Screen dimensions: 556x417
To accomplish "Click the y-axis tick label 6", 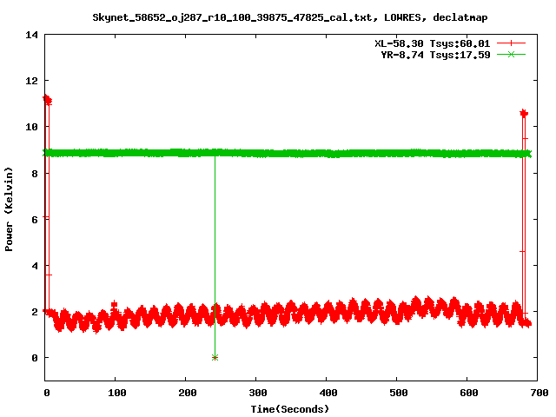I will [x=35, y=220].
